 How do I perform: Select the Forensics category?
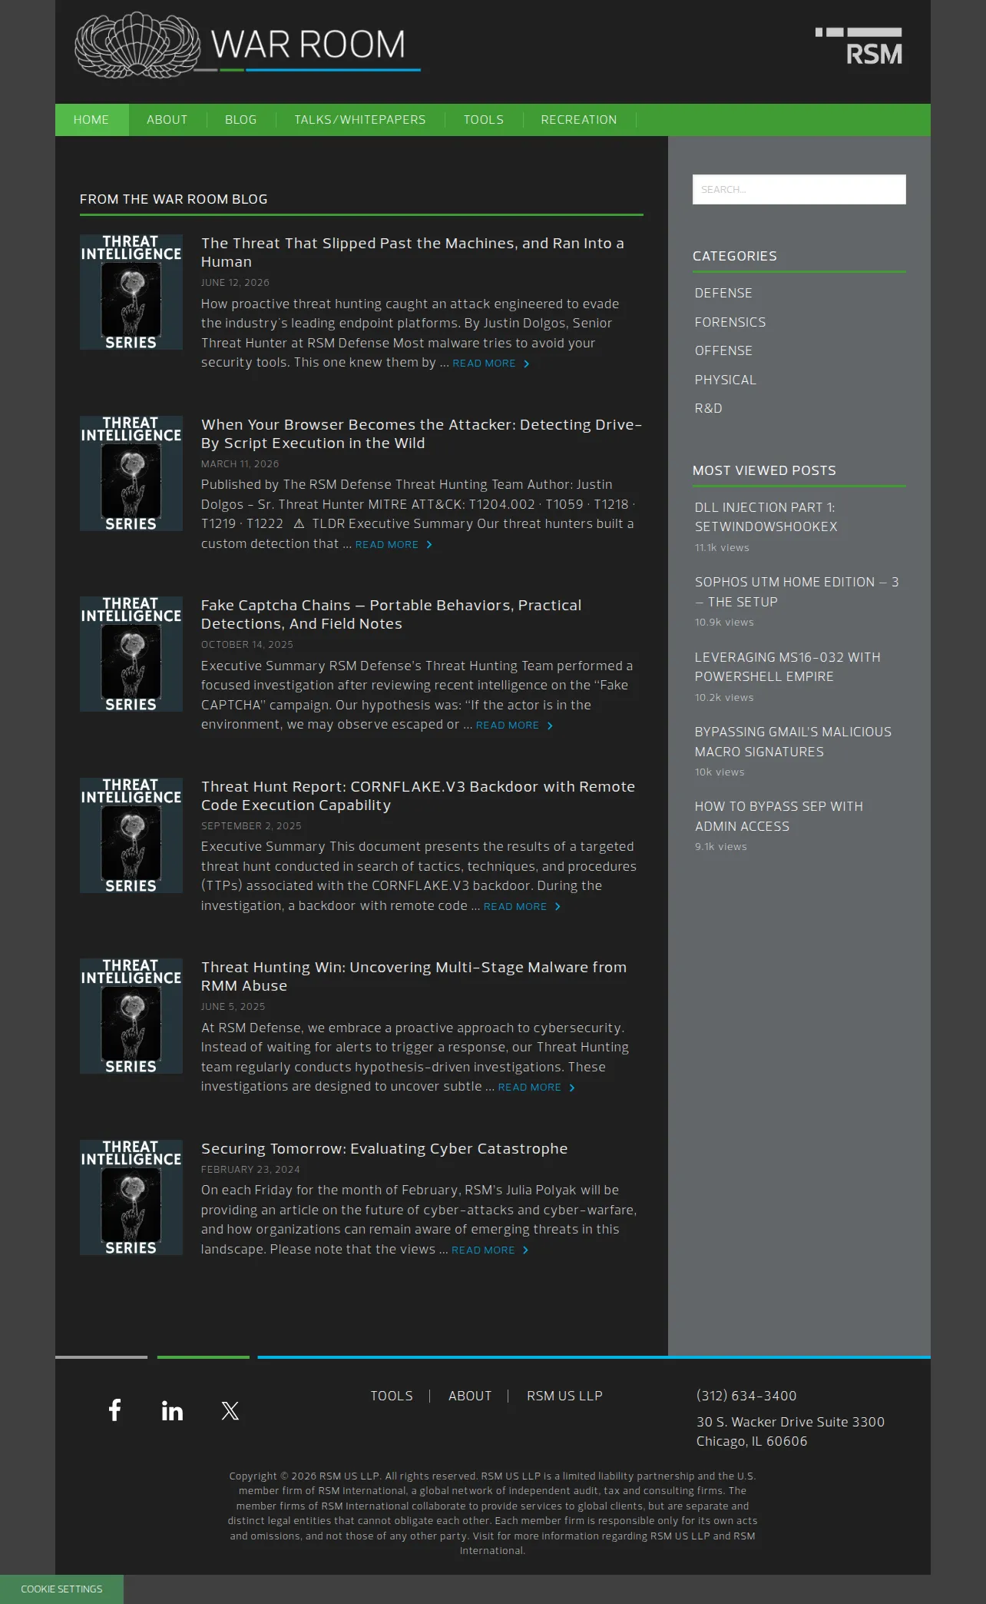[730, 322]
